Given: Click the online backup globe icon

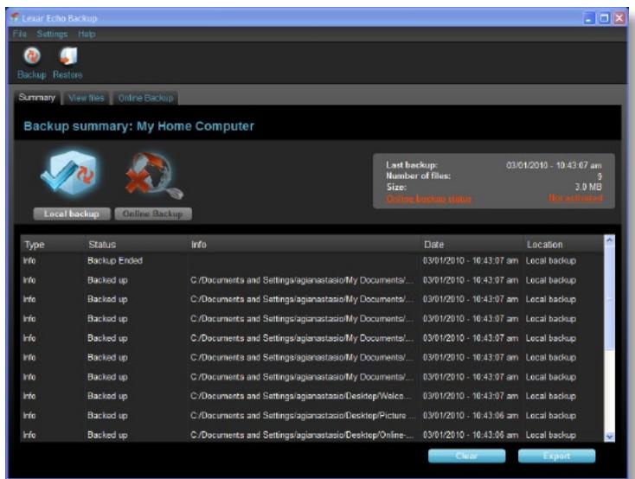Looking at the screenshot, I should tap(153, 175).
